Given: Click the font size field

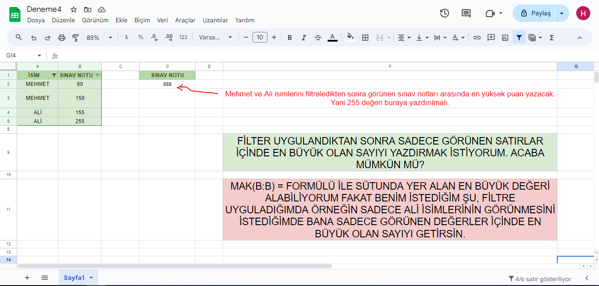Looking at the screenshot, I should click(x=260, y=38).
